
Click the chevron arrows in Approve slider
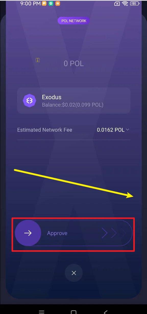(114, 233)
